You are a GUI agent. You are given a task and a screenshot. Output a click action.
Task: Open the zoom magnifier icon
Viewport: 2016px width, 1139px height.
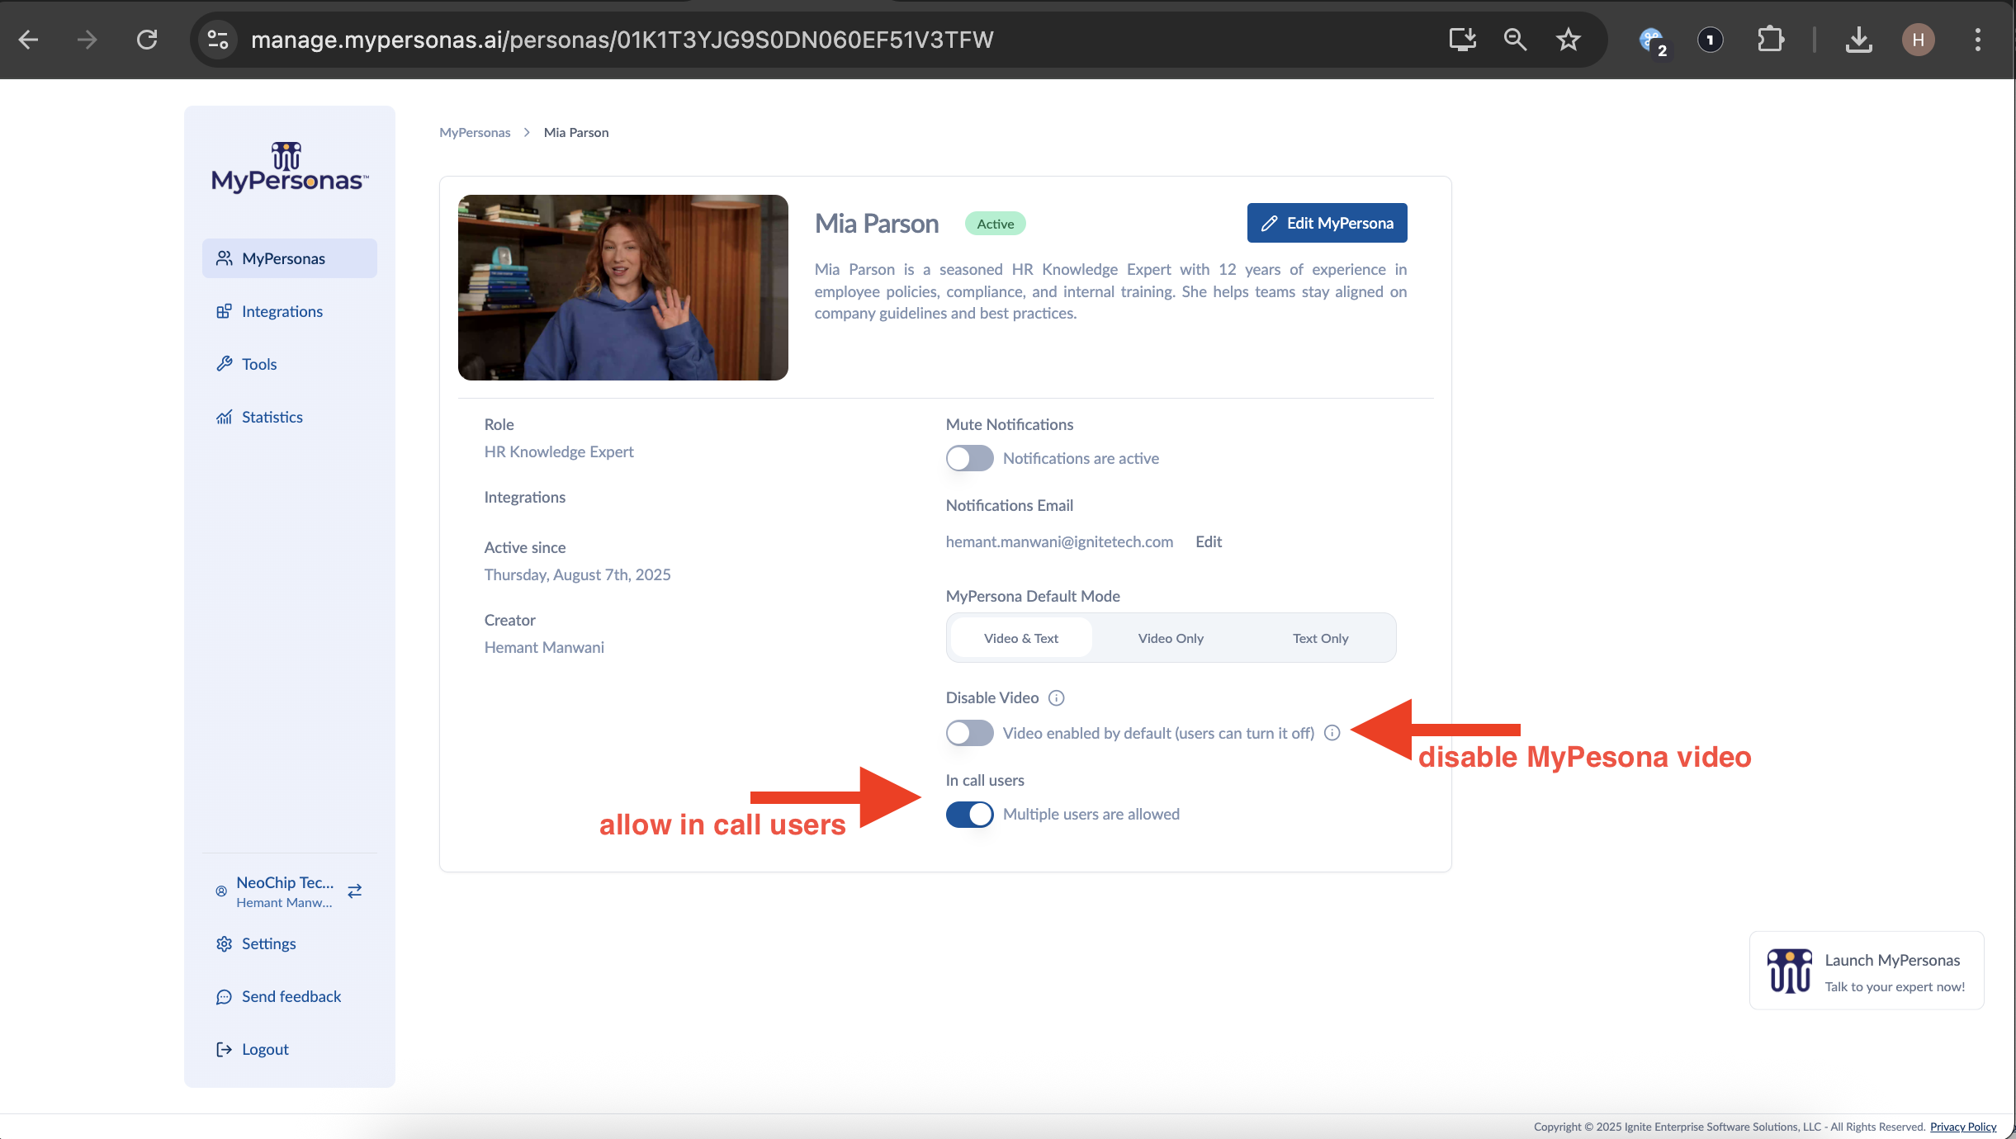point(1515,40)
